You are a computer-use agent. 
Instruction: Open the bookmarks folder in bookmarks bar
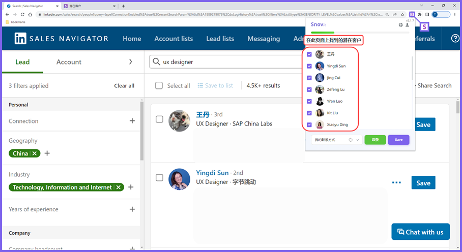pos(16,22)
